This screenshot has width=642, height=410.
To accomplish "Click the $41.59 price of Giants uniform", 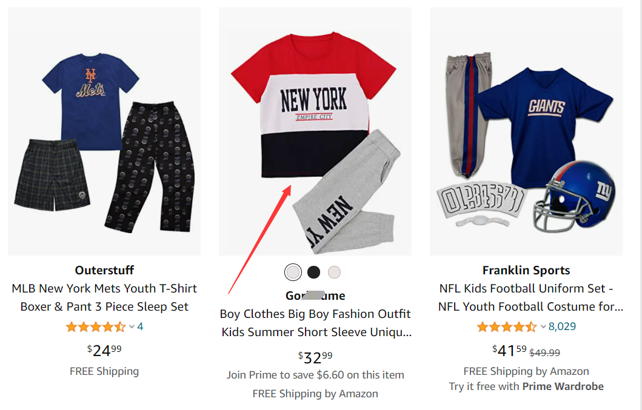I will pos(509,351).
